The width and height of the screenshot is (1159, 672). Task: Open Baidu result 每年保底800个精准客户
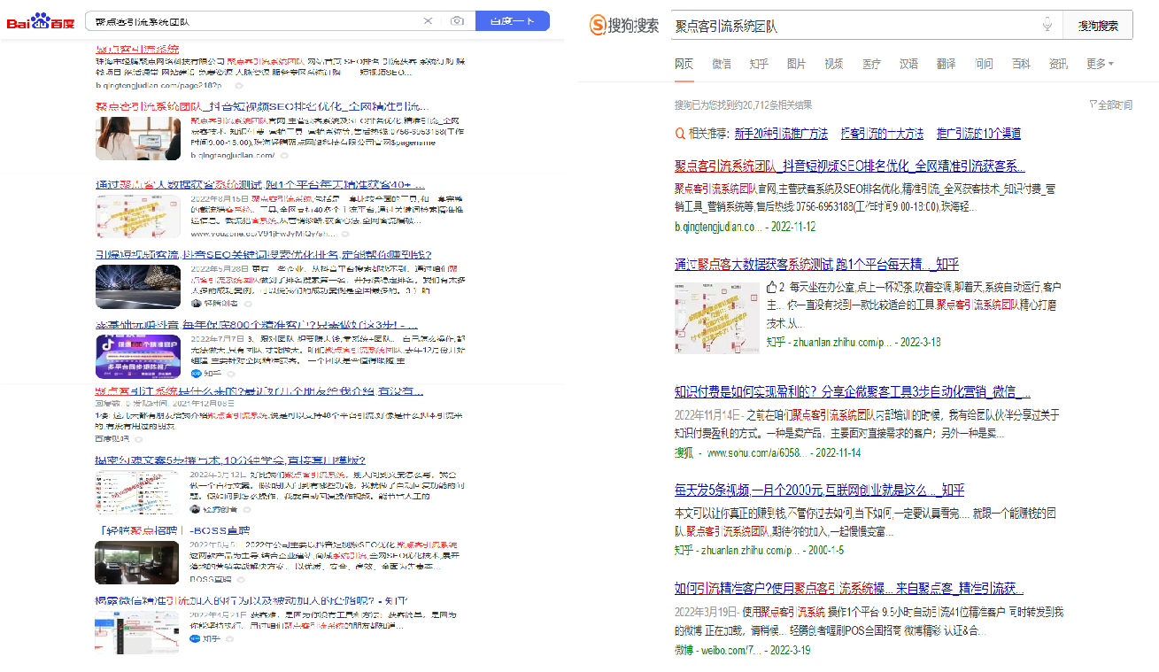(256, 325)
